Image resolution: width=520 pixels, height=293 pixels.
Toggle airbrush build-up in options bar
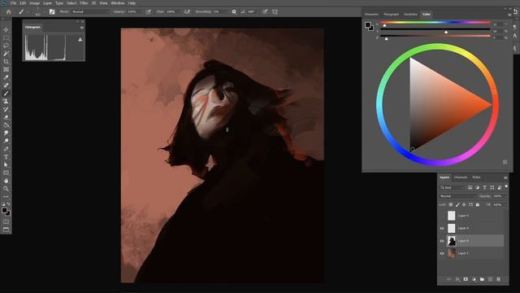tap(187, 11)
